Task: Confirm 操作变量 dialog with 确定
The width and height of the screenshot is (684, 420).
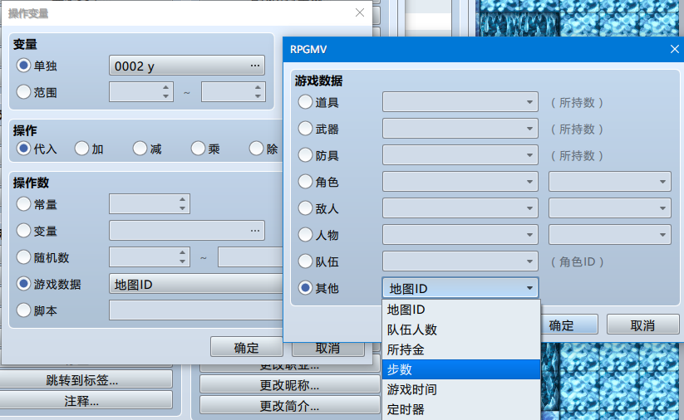Action: [x=247, y=347]
